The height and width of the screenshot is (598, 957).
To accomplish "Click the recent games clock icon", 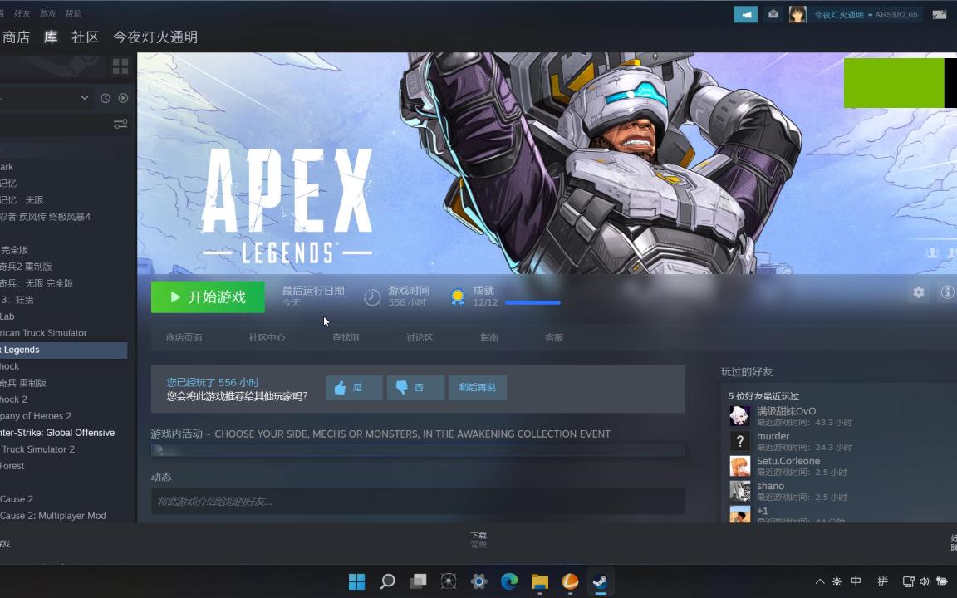I will (x=105, y=98).
